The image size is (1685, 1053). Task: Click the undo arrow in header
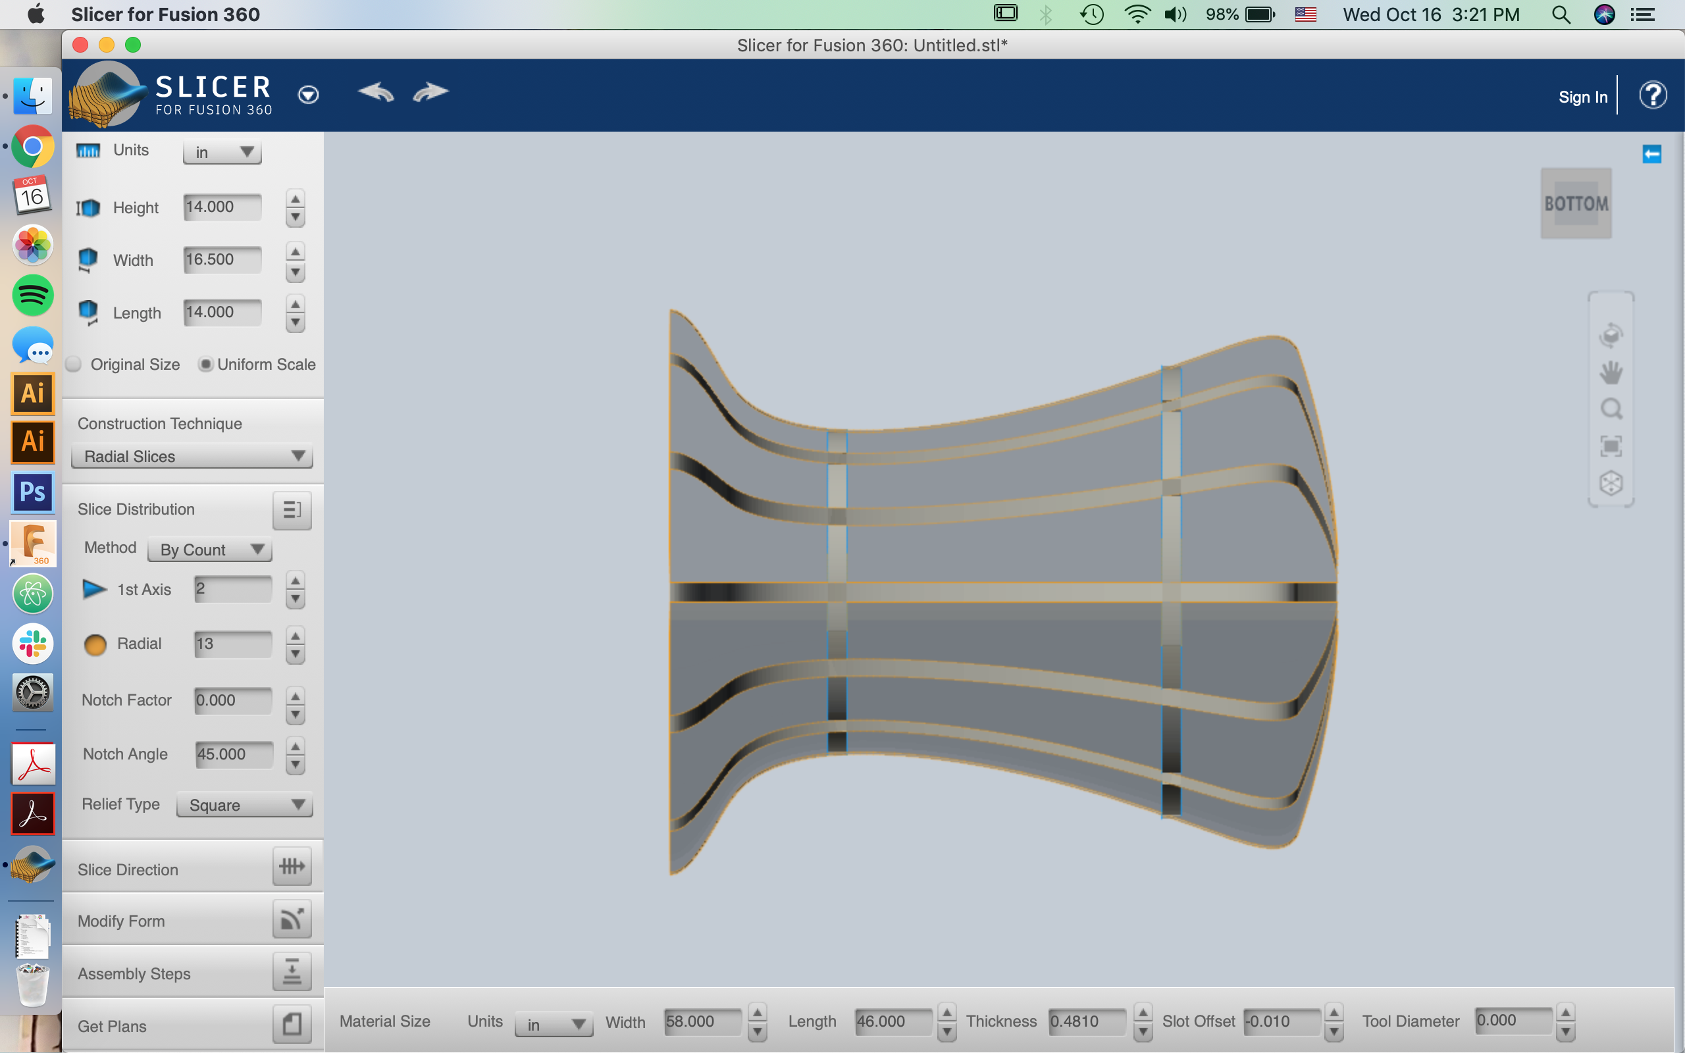click(376, 93)
